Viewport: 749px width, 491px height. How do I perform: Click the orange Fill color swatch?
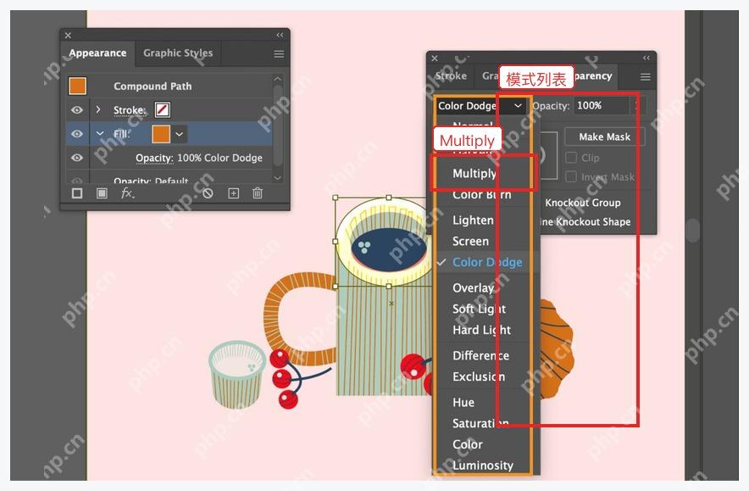tap(161, 134)
